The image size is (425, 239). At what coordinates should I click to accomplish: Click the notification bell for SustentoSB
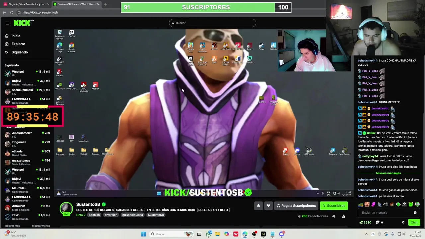click(x=258, y=206)
